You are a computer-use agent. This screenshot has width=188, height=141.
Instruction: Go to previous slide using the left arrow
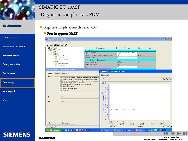(x=172, y=133)
